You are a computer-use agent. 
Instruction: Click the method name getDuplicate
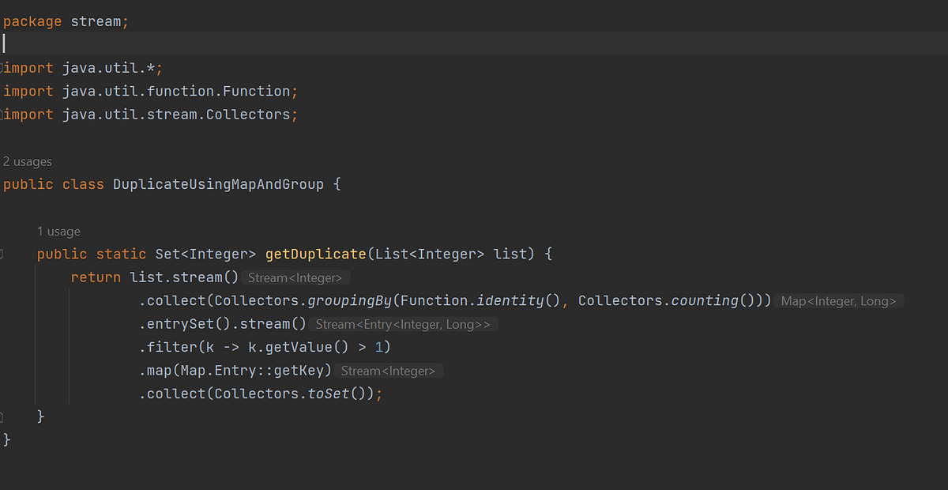[315, 254]
